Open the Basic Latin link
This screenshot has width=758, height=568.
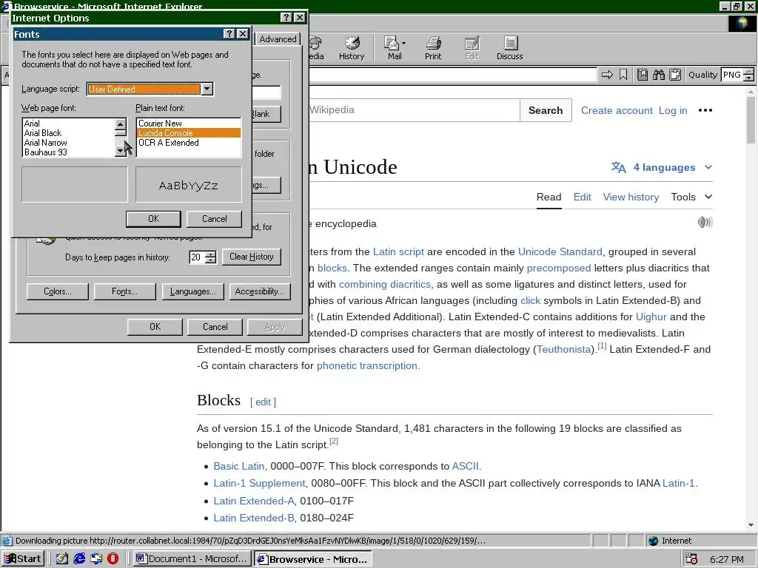click(239, 466)
